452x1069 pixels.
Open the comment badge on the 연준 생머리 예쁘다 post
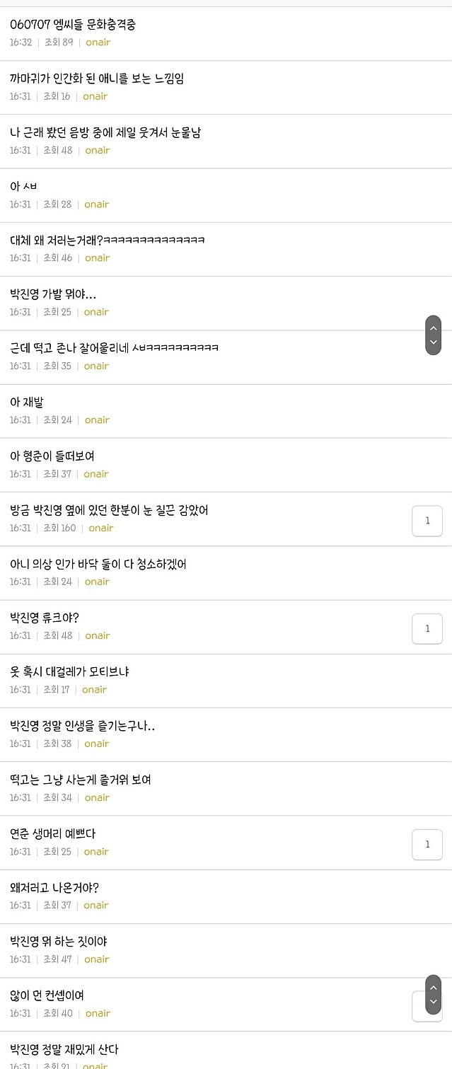(x=427, y=844)
